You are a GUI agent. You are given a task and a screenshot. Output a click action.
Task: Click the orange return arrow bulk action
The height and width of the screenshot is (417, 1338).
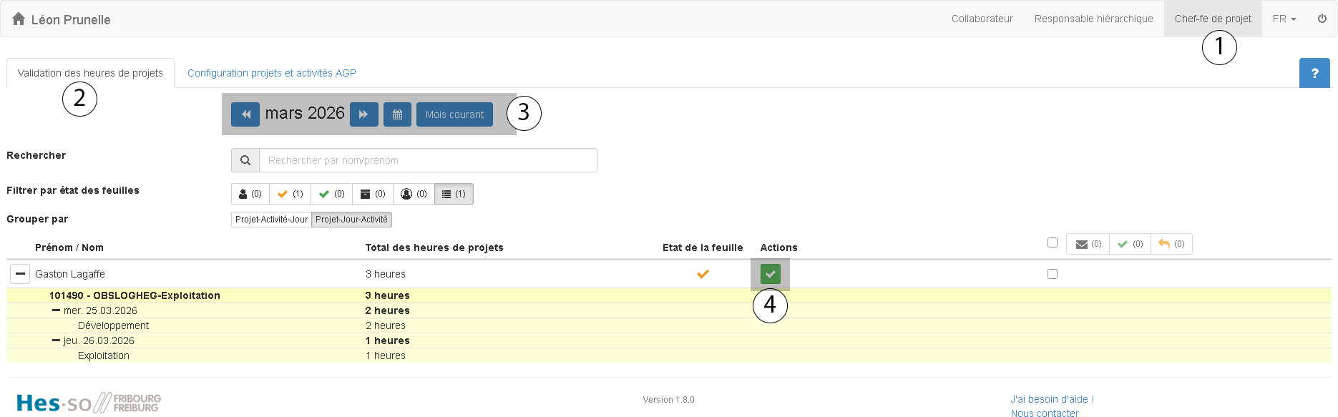tap(1171, 244)
